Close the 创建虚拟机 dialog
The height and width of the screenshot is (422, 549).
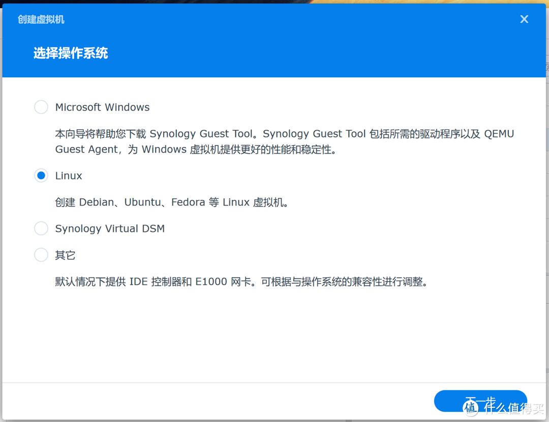click(x=524, y=19)
